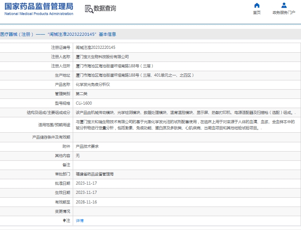The height and width of the screenshot is (230, 301).
Task: Click the 注册人住所 row label
Action: pos(61,66)
